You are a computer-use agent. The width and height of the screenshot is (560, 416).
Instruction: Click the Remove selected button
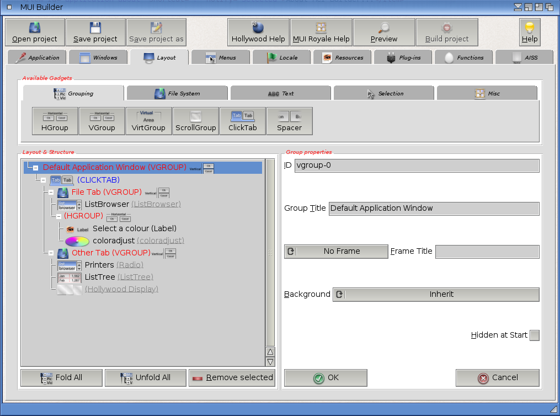pos(232,378)
